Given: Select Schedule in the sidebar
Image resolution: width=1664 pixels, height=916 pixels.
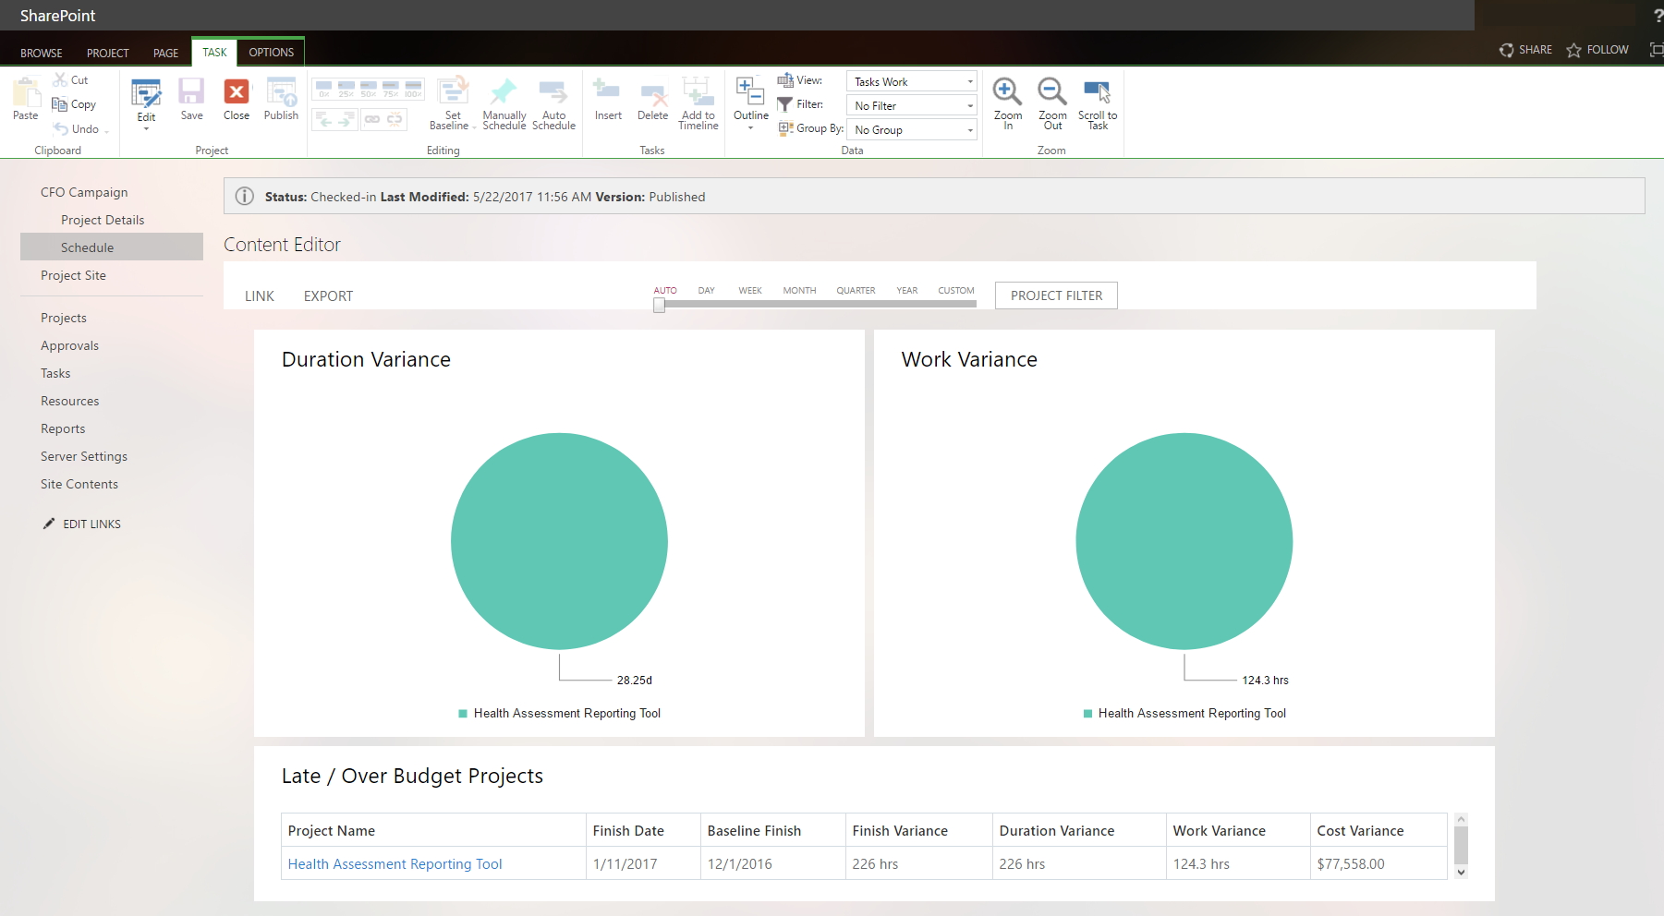Looking at the screenshot, I should (112, 247).
